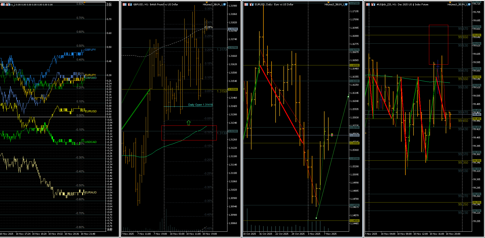
Task: Click the orange chart-shift marker atop leftmost chart
Action: 84,2
